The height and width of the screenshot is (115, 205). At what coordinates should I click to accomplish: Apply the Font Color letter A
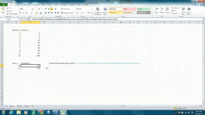pyautogui.click(x=41, y=13)
